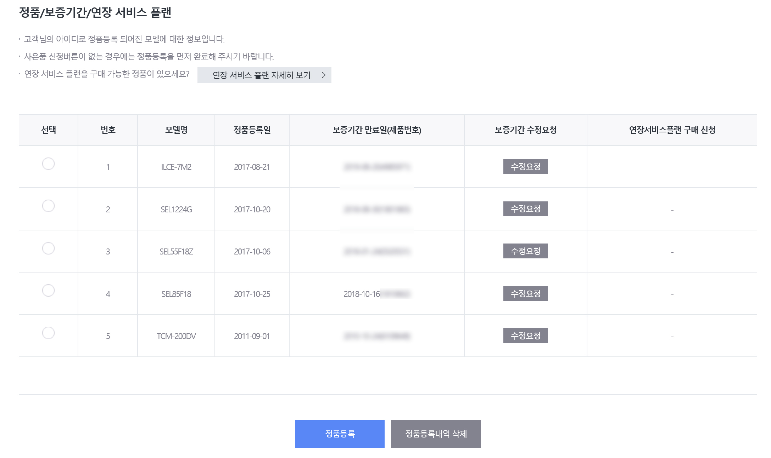
Task: Select radio button for TCM-200DV row
Action: pos(48,333)
